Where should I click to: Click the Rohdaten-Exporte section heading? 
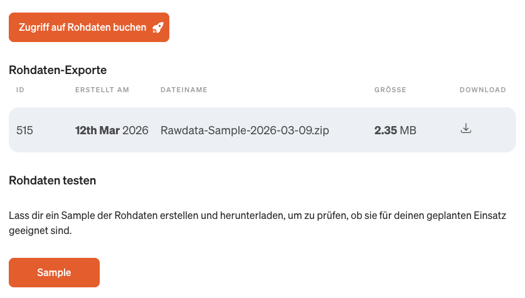point(58,70)
